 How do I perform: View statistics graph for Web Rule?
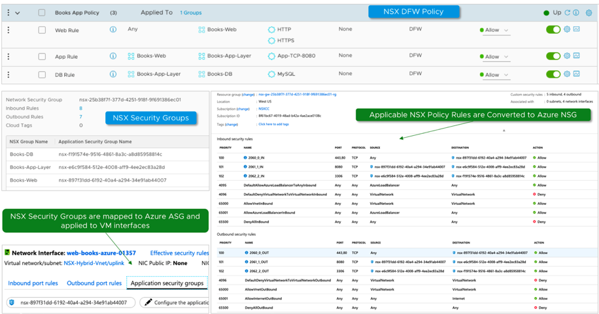pos(577,29)
